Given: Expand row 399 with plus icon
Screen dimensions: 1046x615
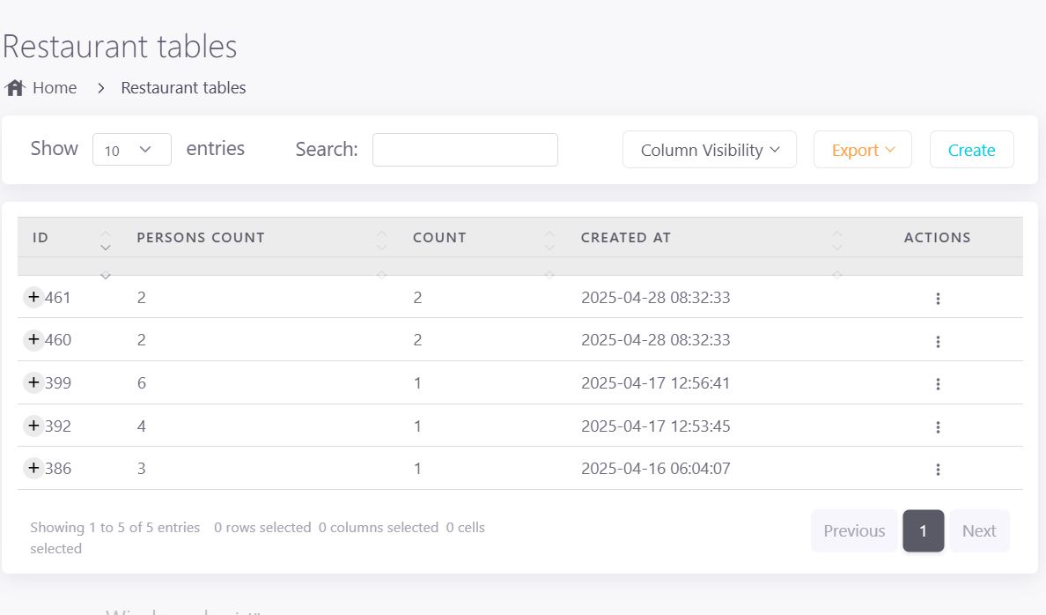Looking at the screenshot, I should tap(33, 382).
